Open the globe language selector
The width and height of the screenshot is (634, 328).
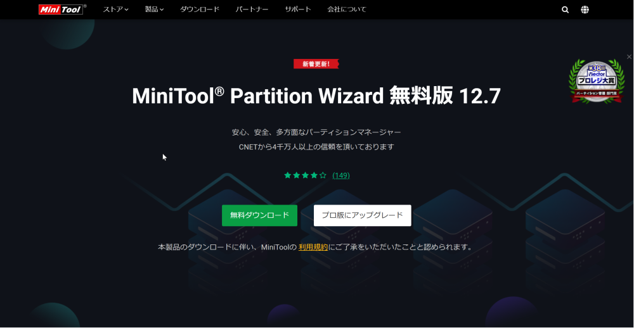(x=585, y=9)
